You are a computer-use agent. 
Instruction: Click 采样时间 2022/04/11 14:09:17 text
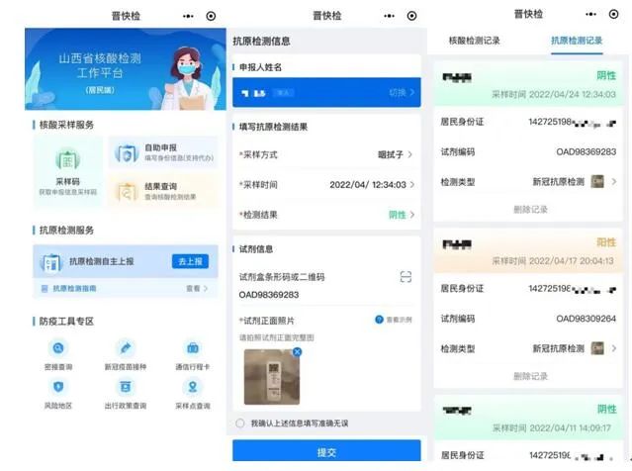[551, 427]
